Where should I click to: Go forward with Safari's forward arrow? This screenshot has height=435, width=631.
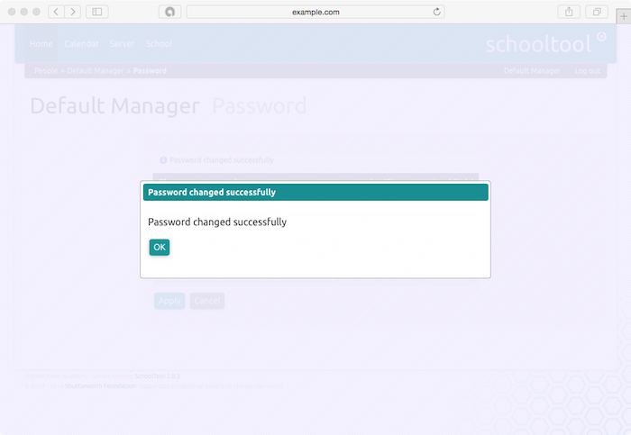pyautogui.click(x=73, y=12)
